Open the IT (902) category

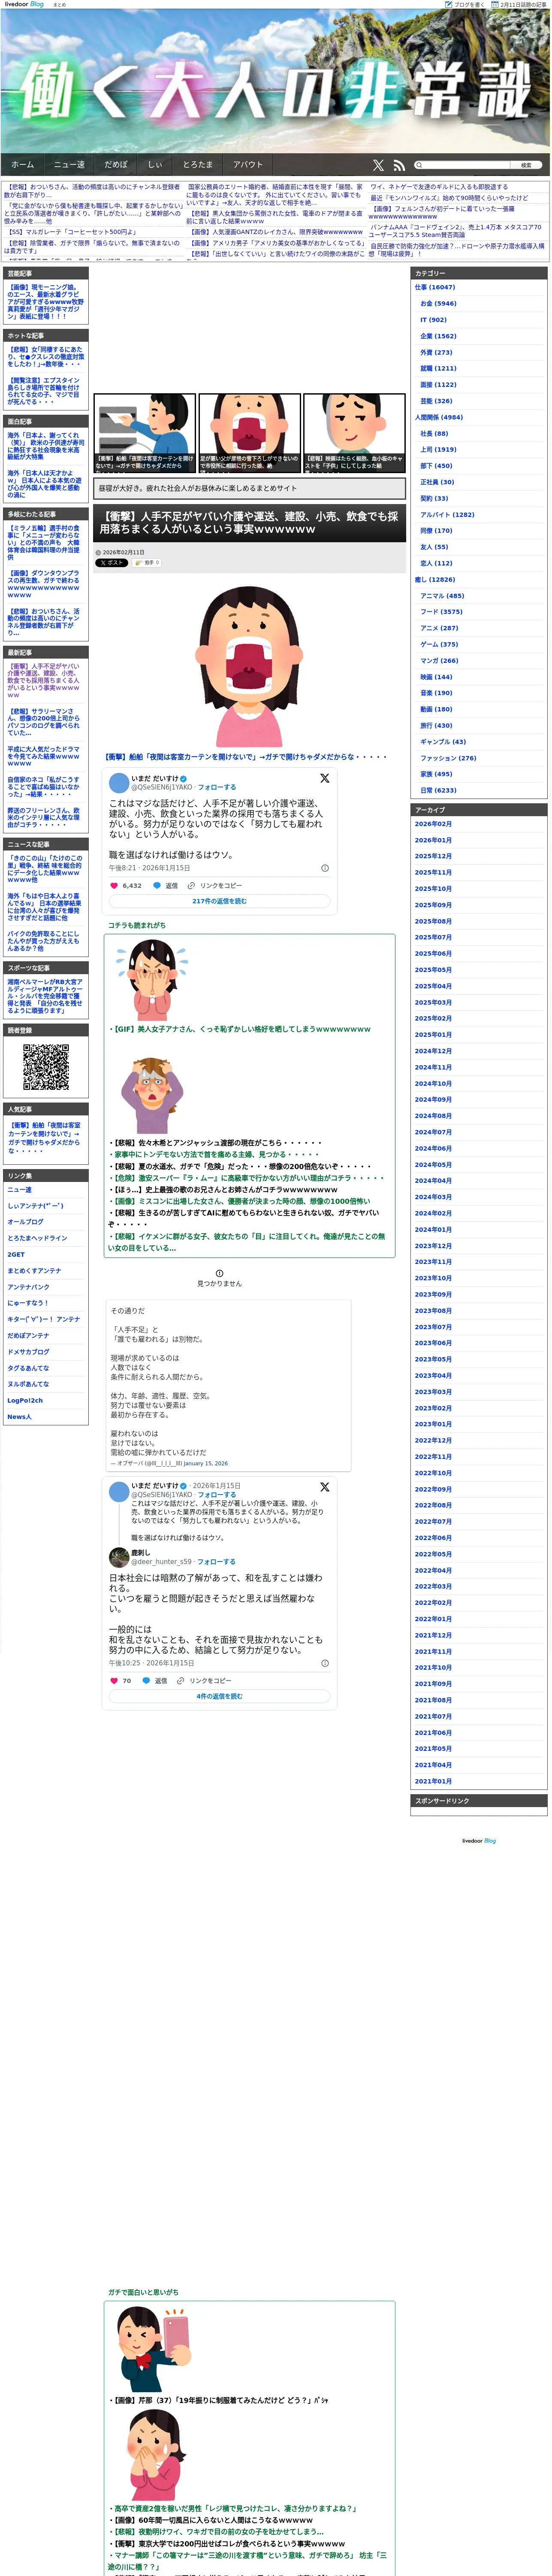(433, 320)
